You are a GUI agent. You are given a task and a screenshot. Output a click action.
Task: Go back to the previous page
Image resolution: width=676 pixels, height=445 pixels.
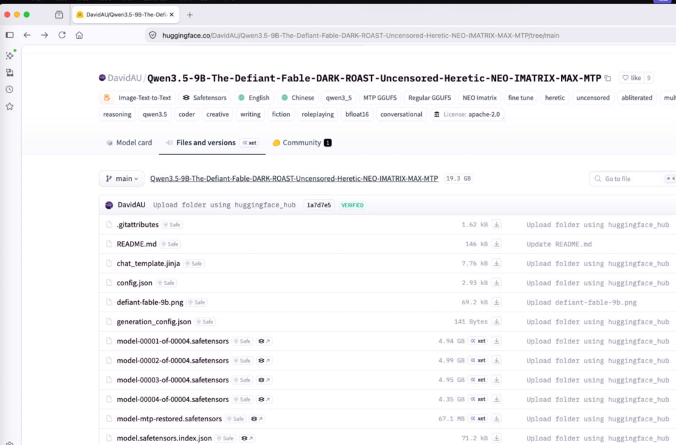[x=27, y=36]
